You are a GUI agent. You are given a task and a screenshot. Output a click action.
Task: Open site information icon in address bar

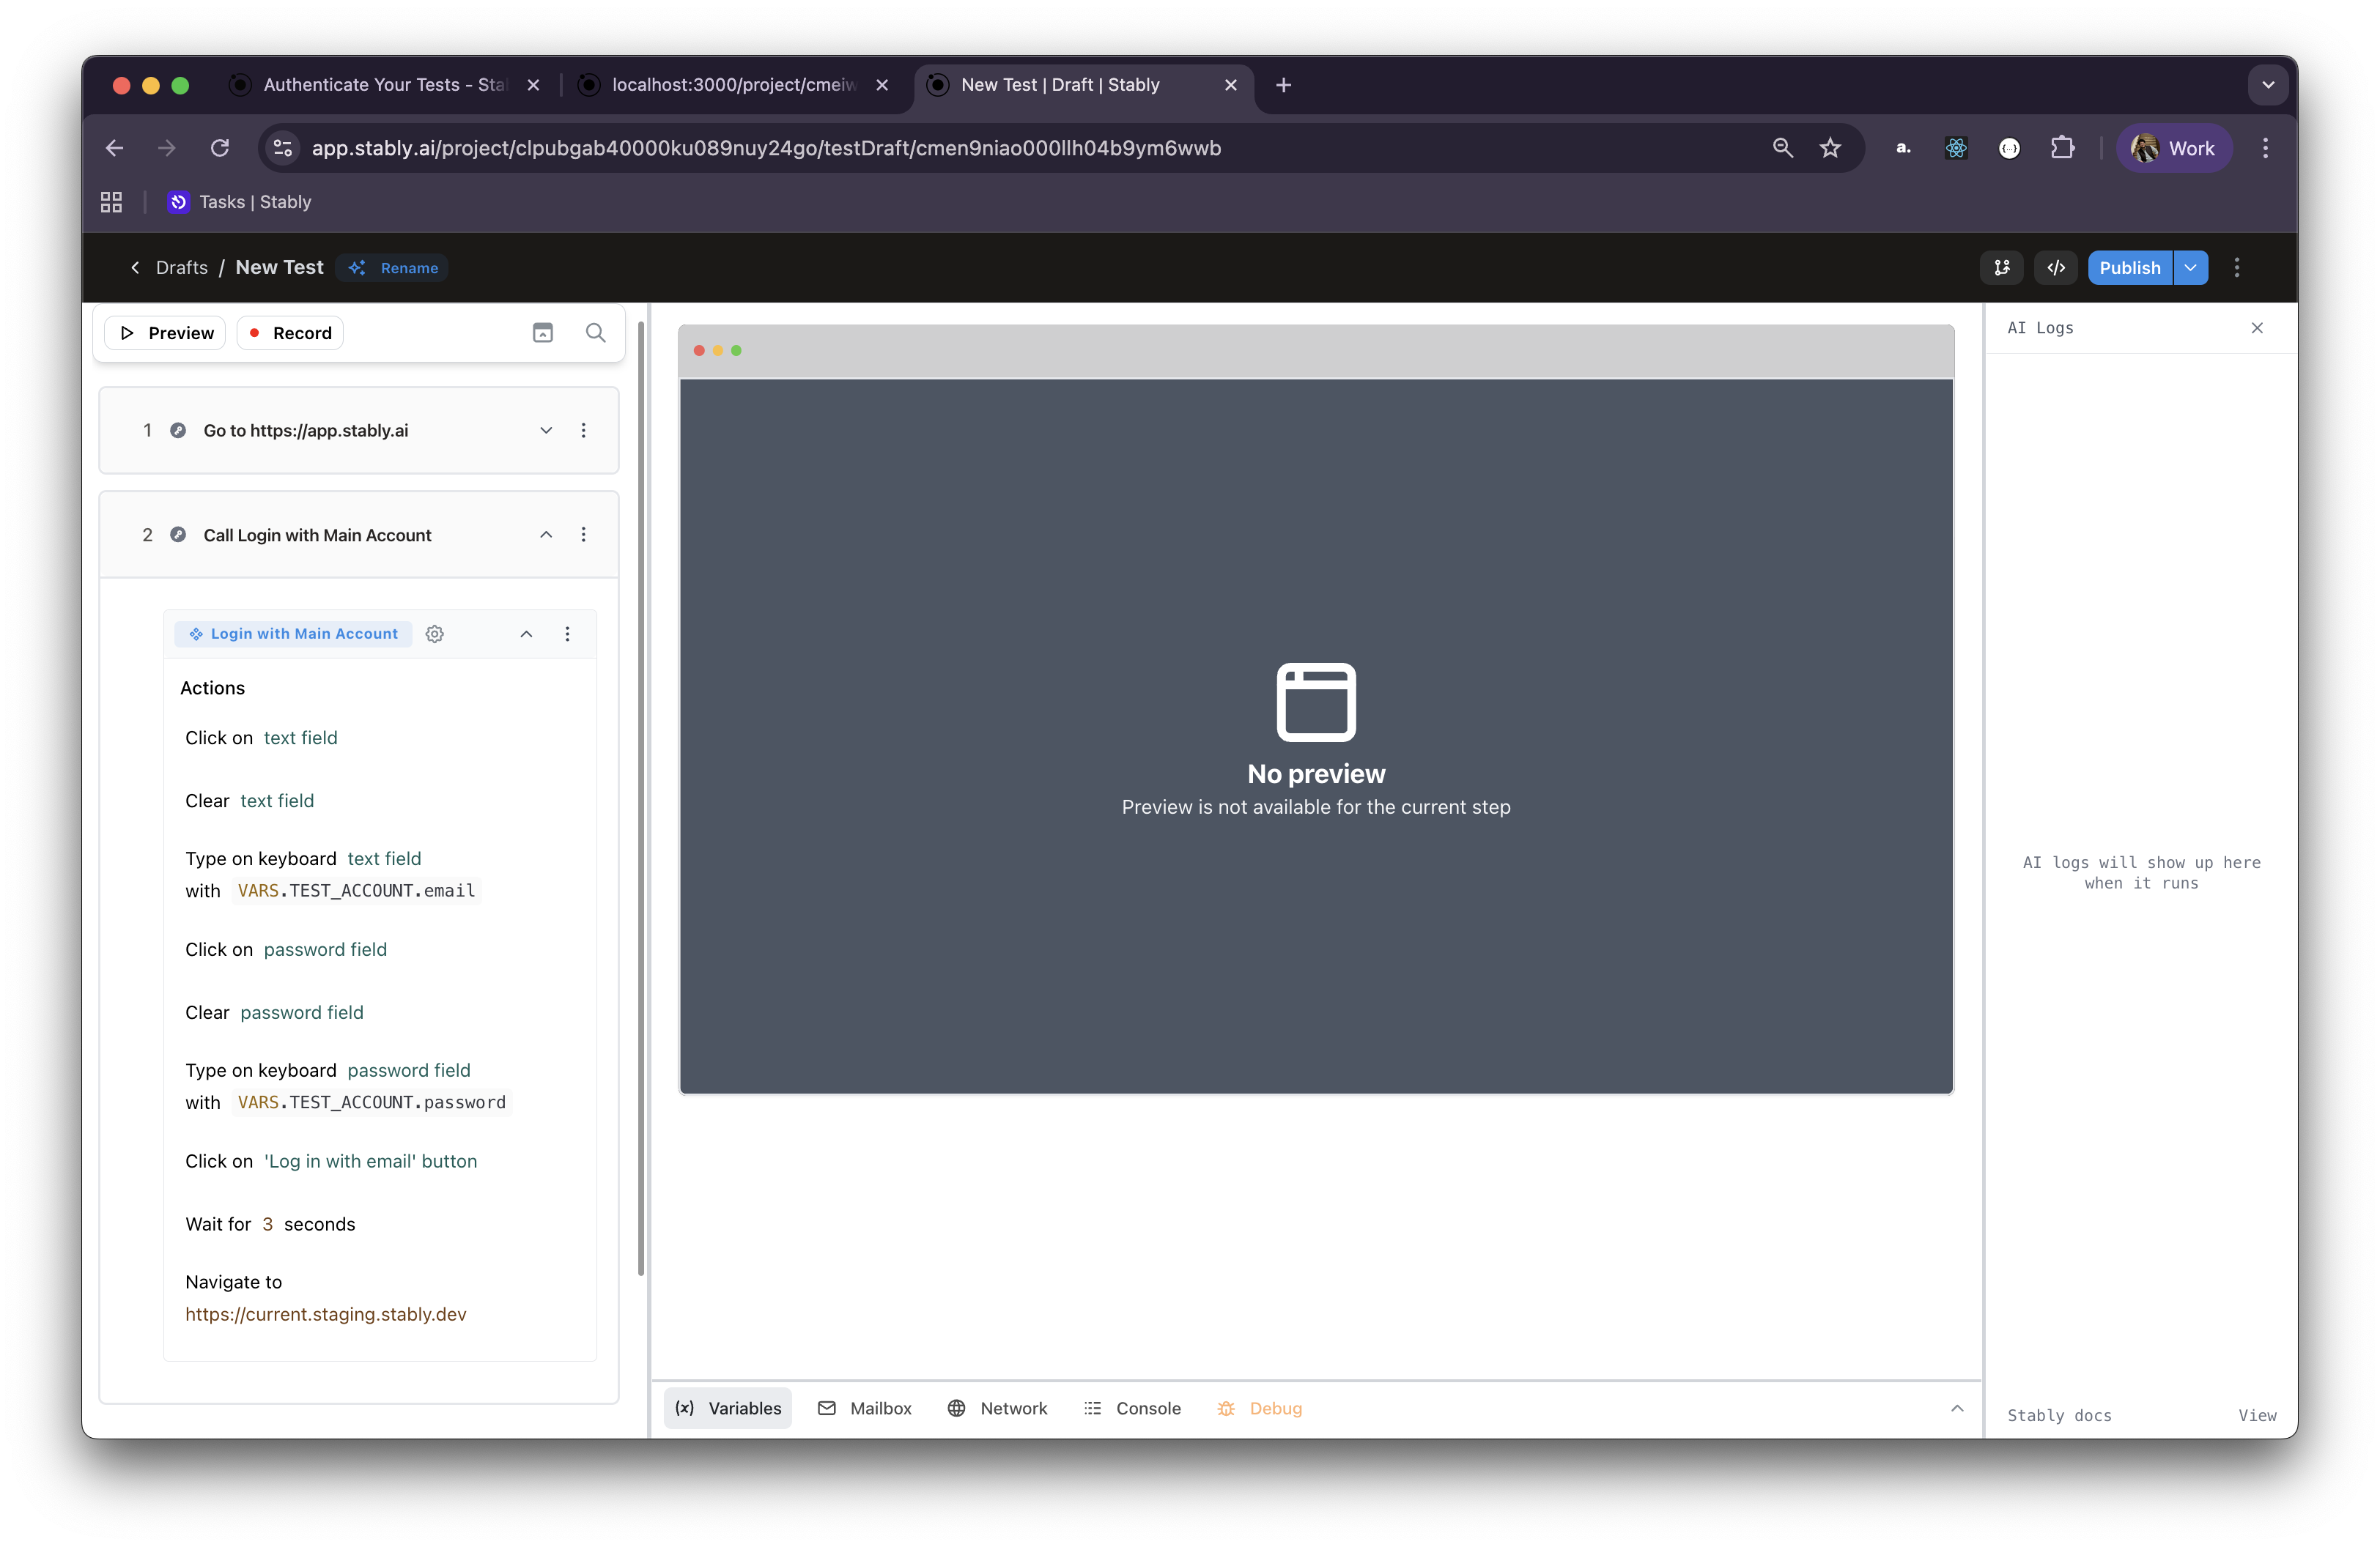coord(283,148)
